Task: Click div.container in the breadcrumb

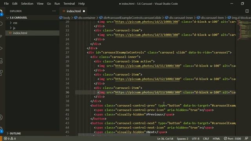Action: (85, 18)
